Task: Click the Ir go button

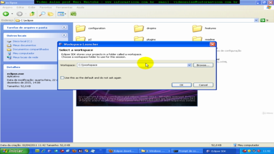Action: pos(265,20)
